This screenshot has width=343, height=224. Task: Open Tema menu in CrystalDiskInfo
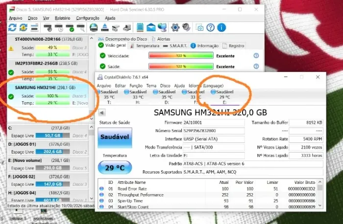(151, 86)
